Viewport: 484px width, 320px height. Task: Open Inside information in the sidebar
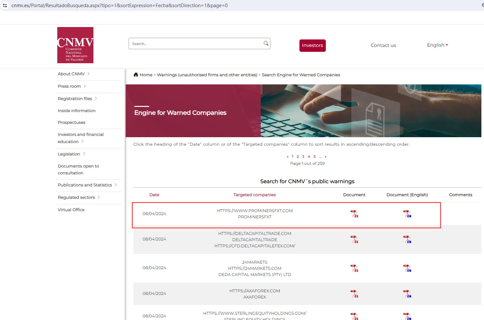coord(76,111)
